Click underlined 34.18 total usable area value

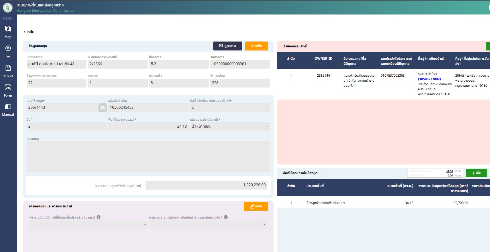tap(449, 171)
